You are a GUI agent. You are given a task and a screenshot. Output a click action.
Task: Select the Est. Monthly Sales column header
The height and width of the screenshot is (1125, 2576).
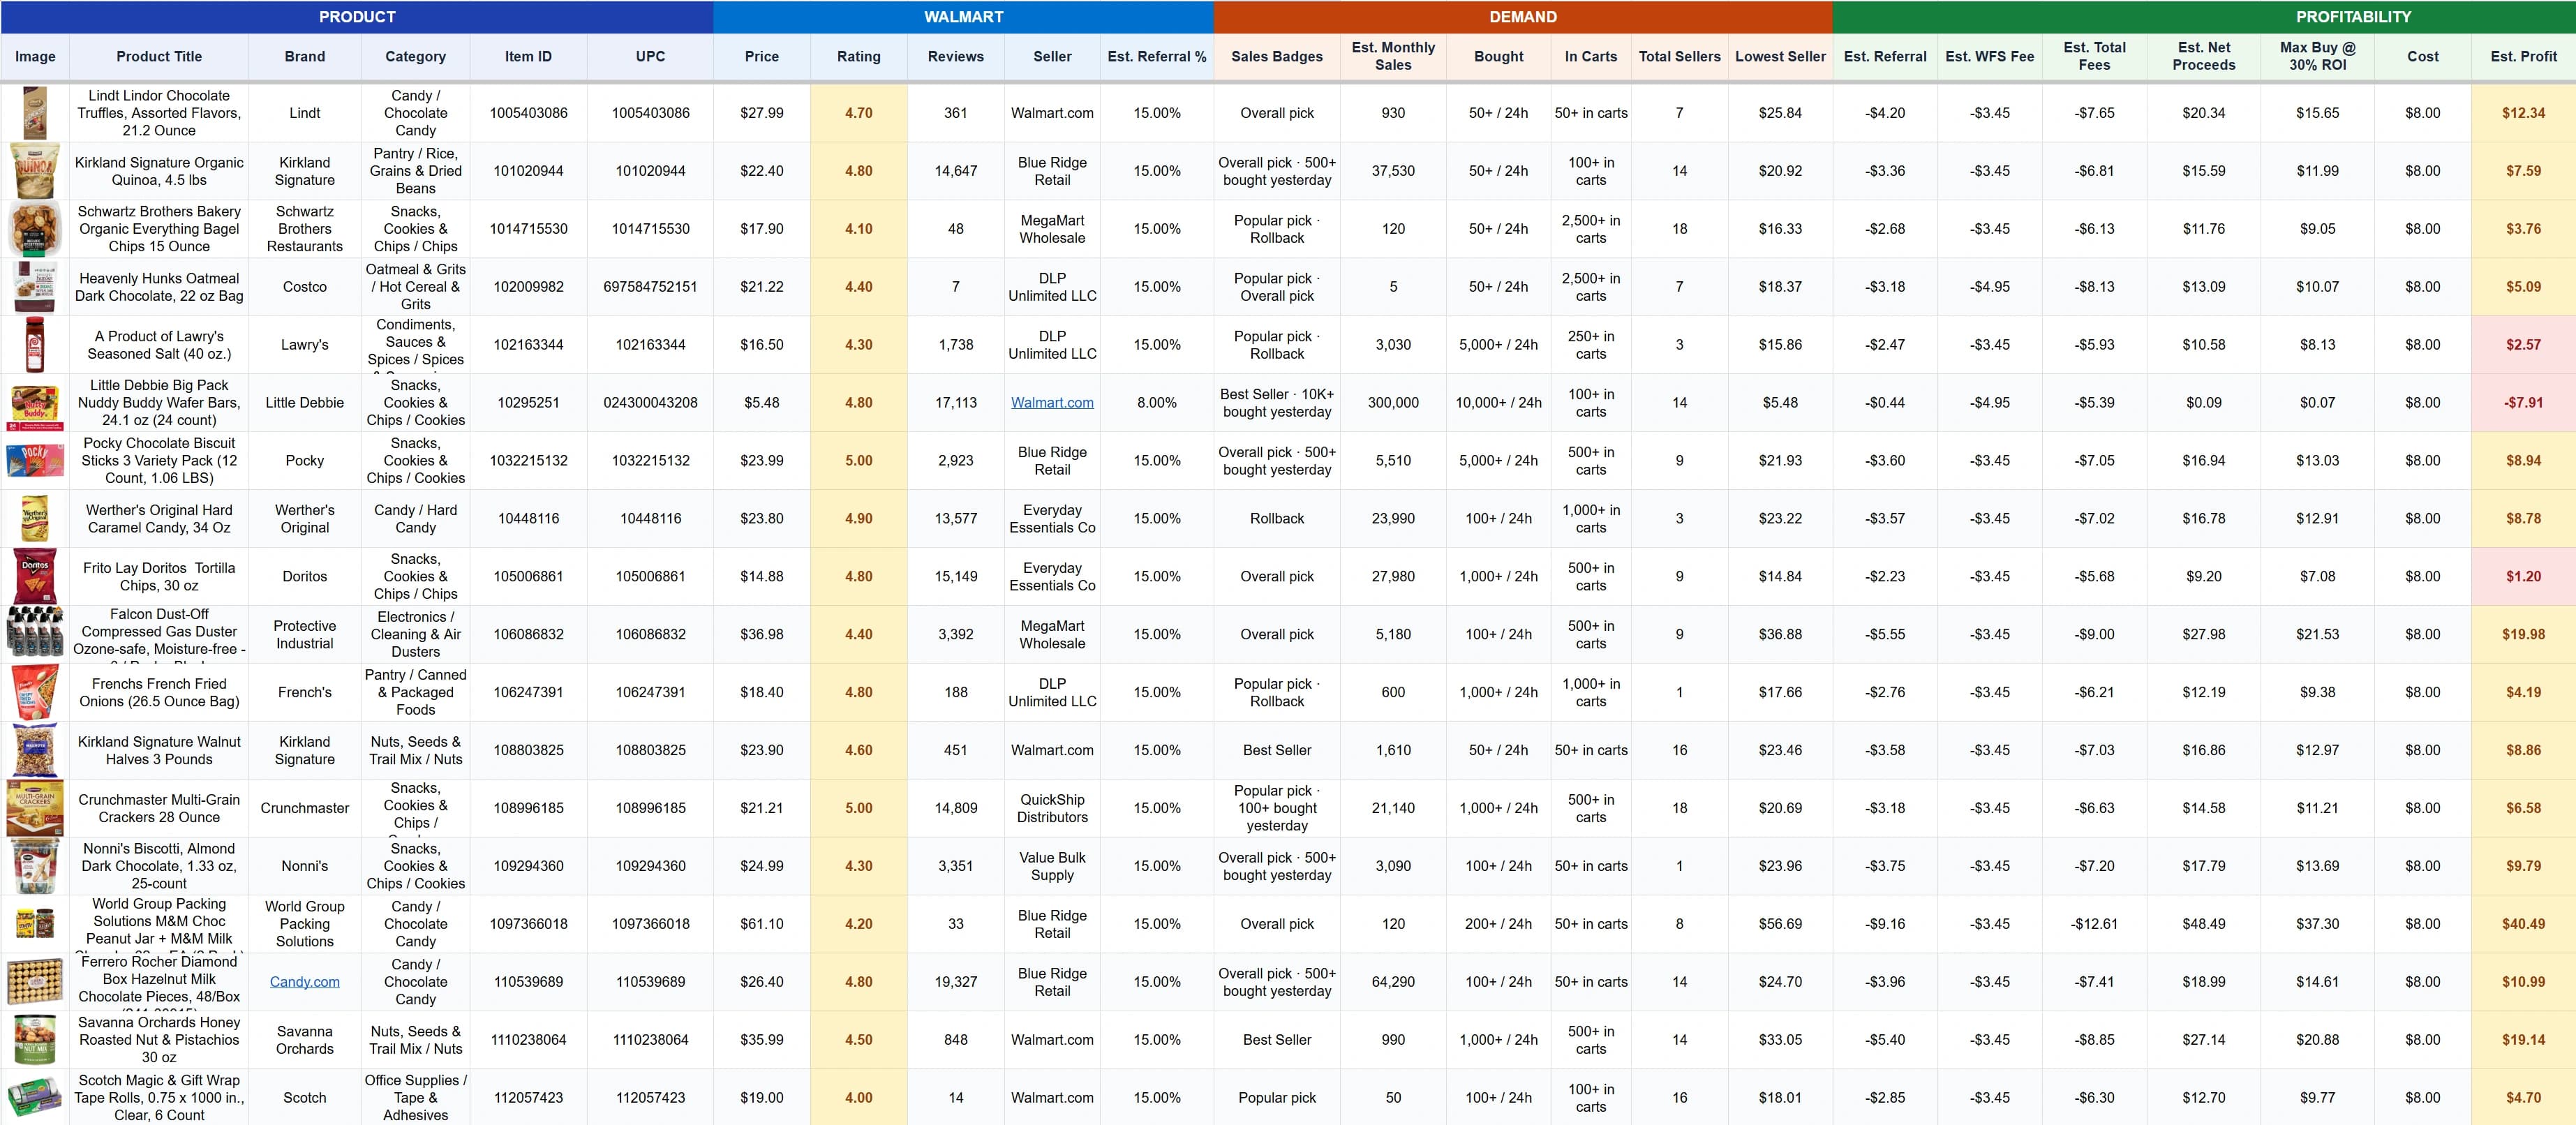[x=1393, y=56]
